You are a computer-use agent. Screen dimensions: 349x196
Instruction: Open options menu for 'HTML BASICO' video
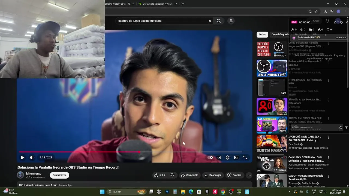coord(328,81)
